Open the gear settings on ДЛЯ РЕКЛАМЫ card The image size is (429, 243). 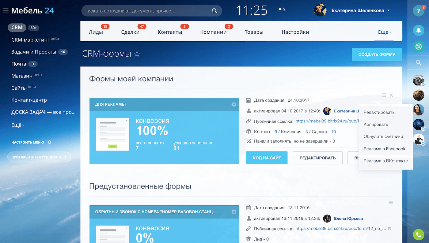click(234, 104)
